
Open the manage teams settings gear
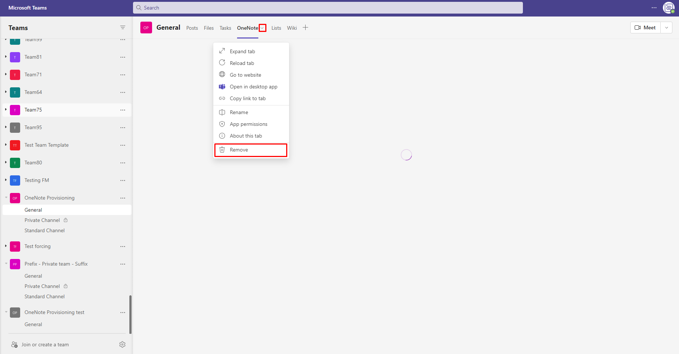click(122, 344)
